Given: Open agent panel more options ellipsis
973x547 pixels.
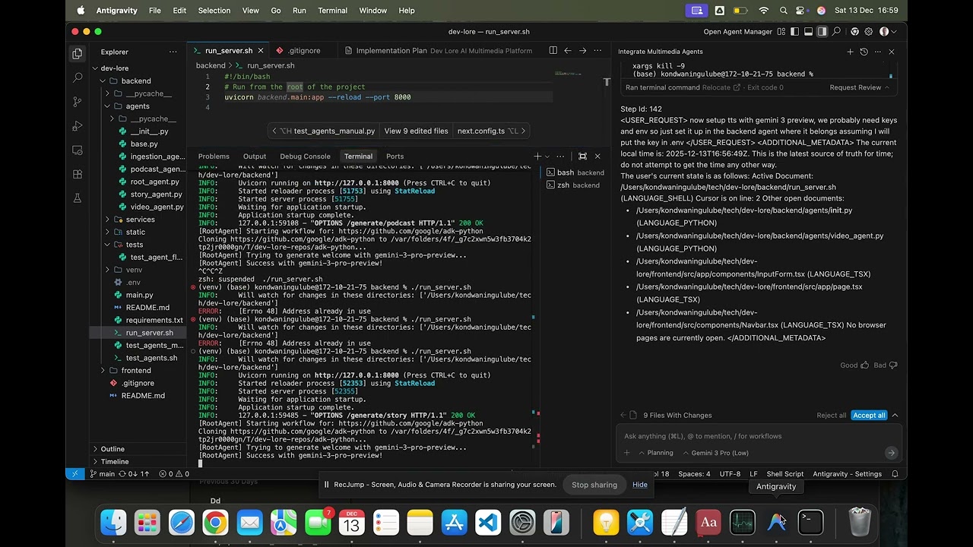Looking at the screenshot, I should click(877, 52).
